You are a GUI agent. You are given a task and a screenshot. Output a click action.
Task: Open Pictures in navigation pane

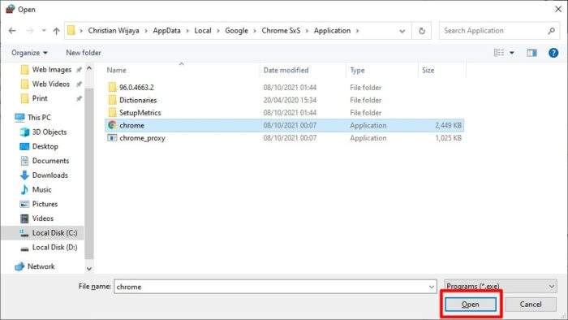45,204
